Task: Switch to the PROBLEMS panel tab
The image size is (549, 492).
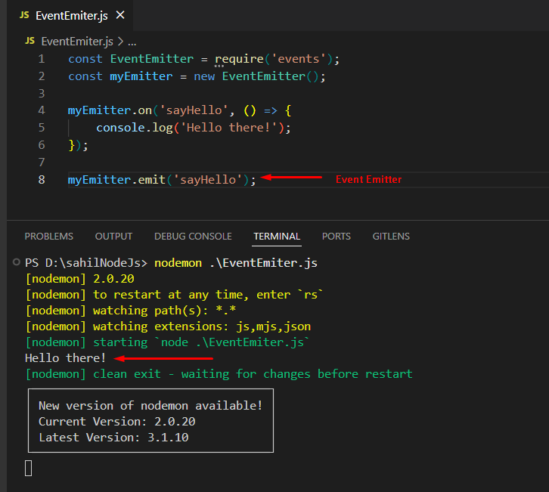Action: point(49,236)
